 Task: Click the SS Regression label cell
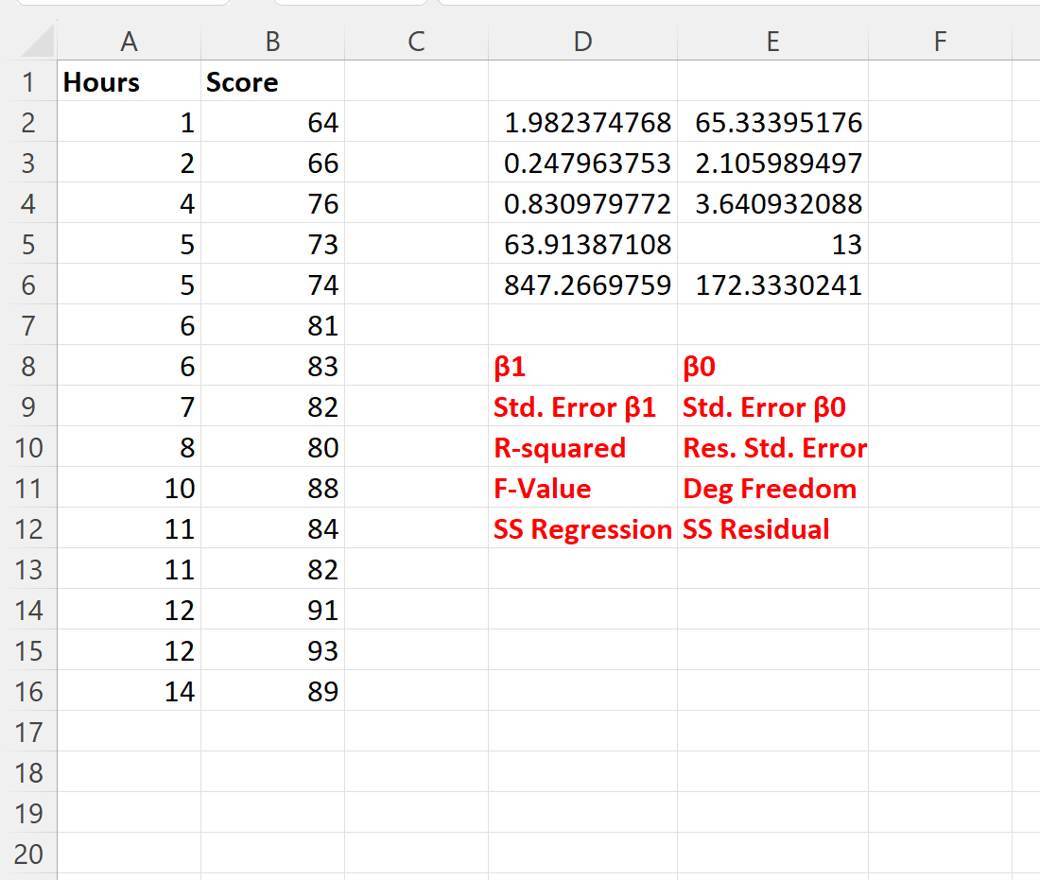click(x=582, y=528)
